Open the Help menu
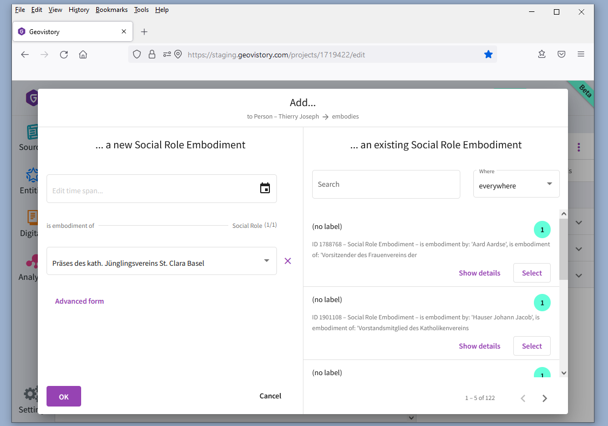Viewport: 608px width, 426px height. [x=162, y=10]
